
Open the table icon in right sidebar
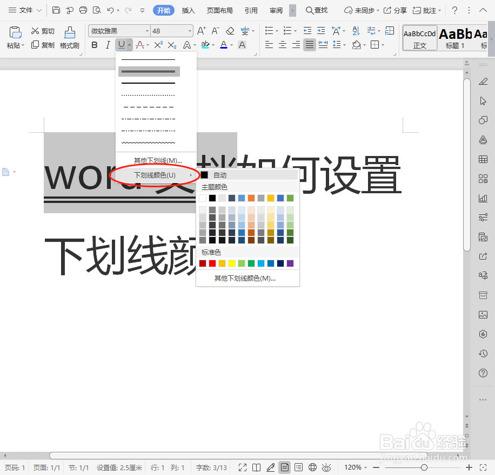tap(483, 159)
